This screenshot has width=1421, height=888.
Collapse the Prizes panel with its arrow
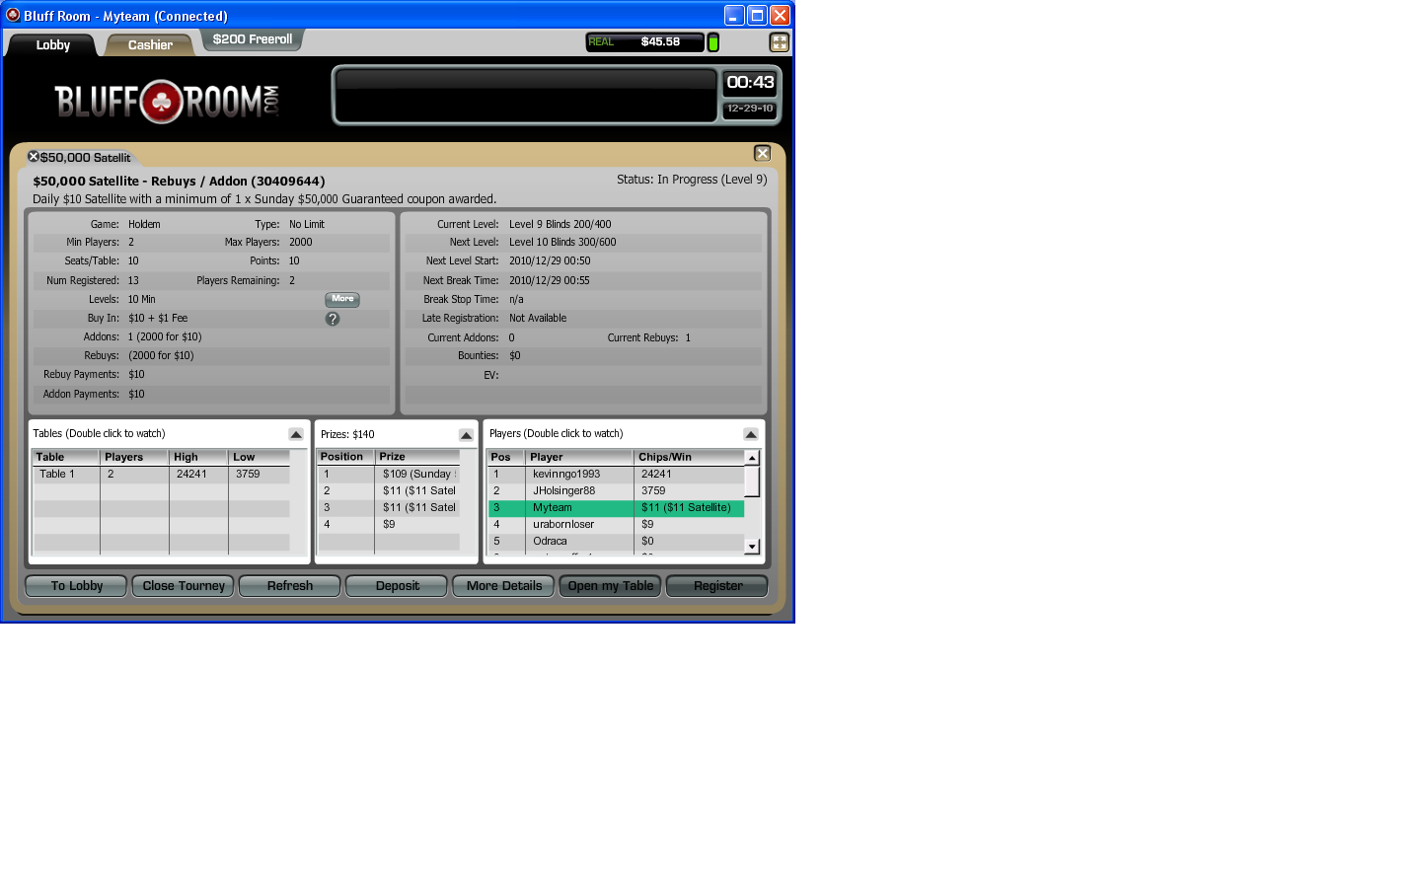466,435
